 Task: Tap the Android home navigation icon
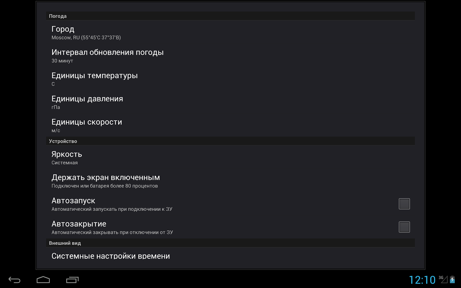click(x=43, y=280)
